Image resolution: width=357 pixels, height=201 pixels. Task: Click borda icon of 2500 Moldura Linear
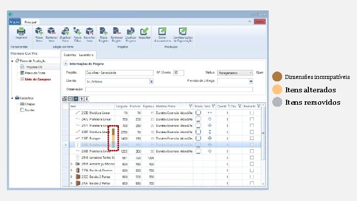pos(198,113)
